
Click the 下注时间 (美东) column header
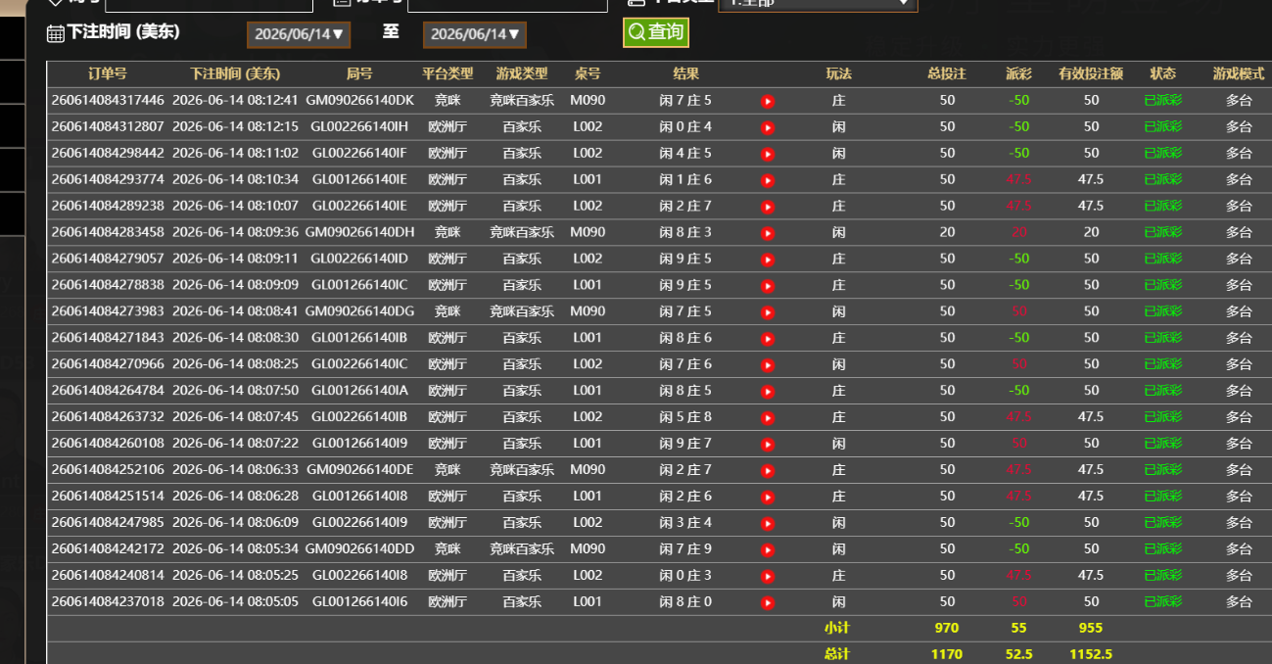pos(235,74)
